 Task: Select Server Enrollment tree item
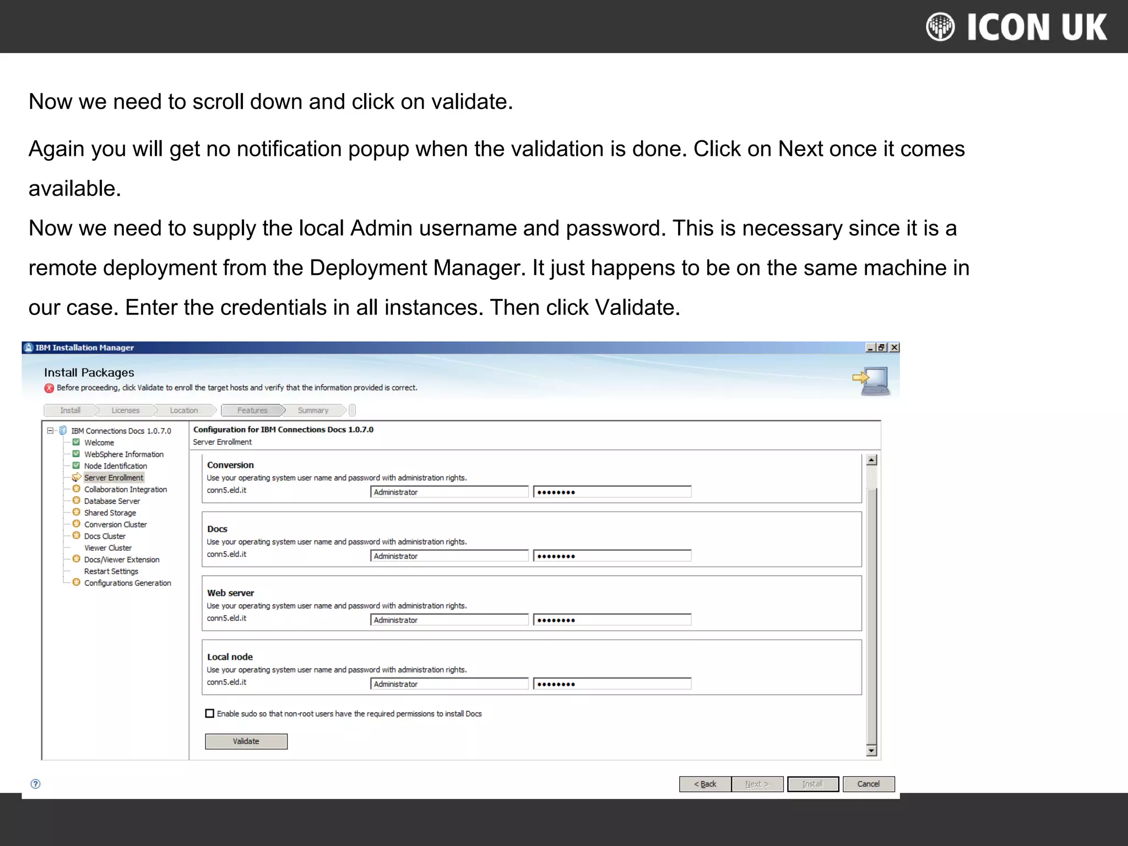113,478
